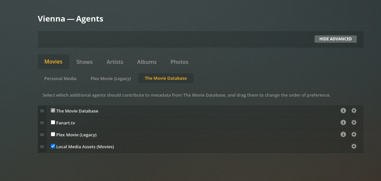Open The Movie Database settings gear
381x181 pixels.
click(x=354, y=111)
